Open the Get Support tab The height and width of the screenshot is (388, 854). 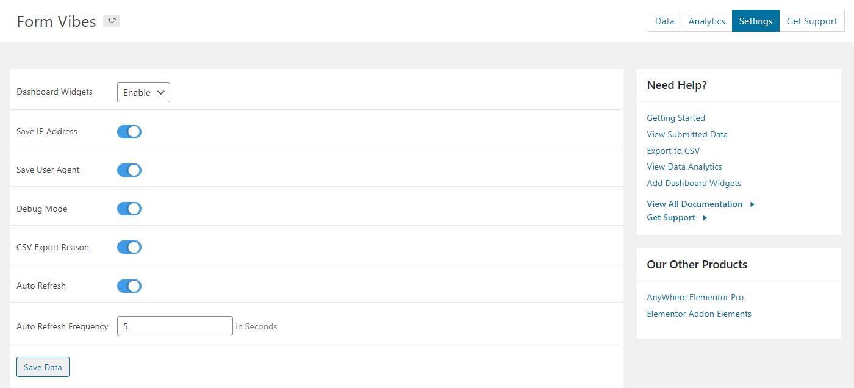(x=812, y=21)
